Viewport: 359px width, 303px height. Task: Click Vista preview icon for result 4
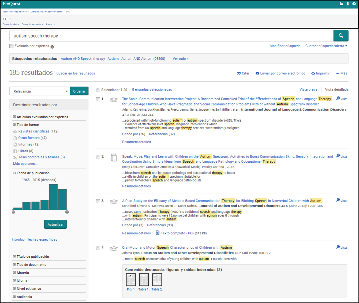click(338, 247)
